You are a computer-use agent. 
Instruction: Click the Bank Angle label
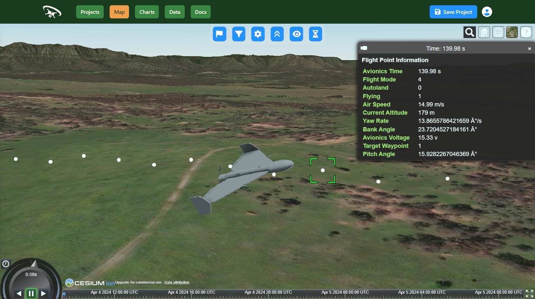(379, 129)
